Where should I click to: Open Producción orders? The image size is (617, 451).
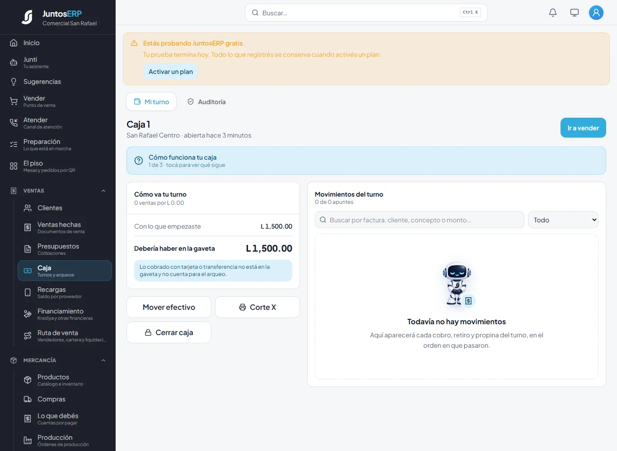click(x=65, y=440)
